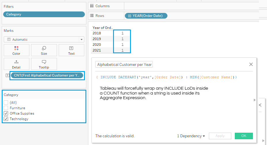Open the Tooltip marks card
This screenshot has height=145, width=267.
pyautogui.click(x=44, y=64)
